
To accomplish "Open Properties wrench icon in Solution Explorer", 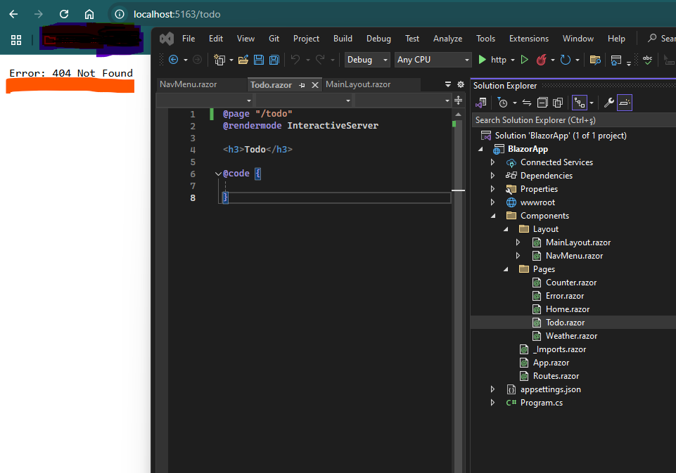I will tap(609, 103).
